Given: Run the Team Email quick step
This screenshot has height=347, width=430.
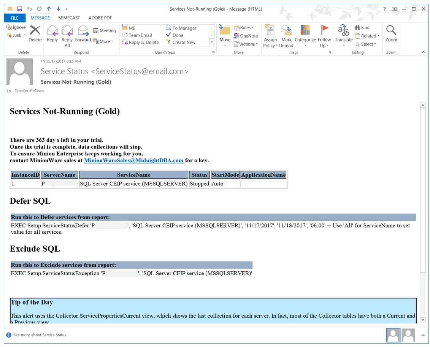Looking at the screenshot, I should pos(137,35).
